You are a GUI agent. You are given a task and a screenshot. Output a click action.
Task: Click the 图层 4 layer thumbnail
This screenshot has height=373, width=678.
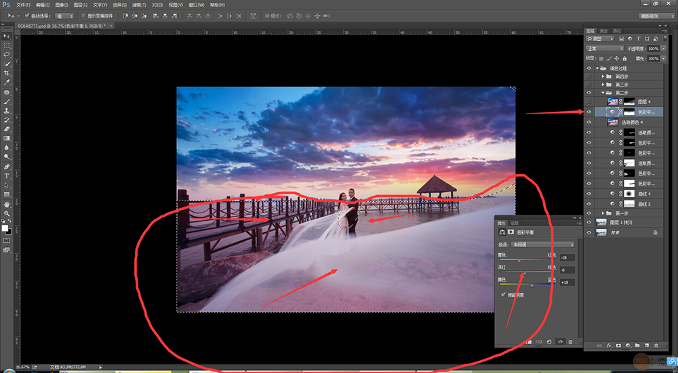pos(612,102)
